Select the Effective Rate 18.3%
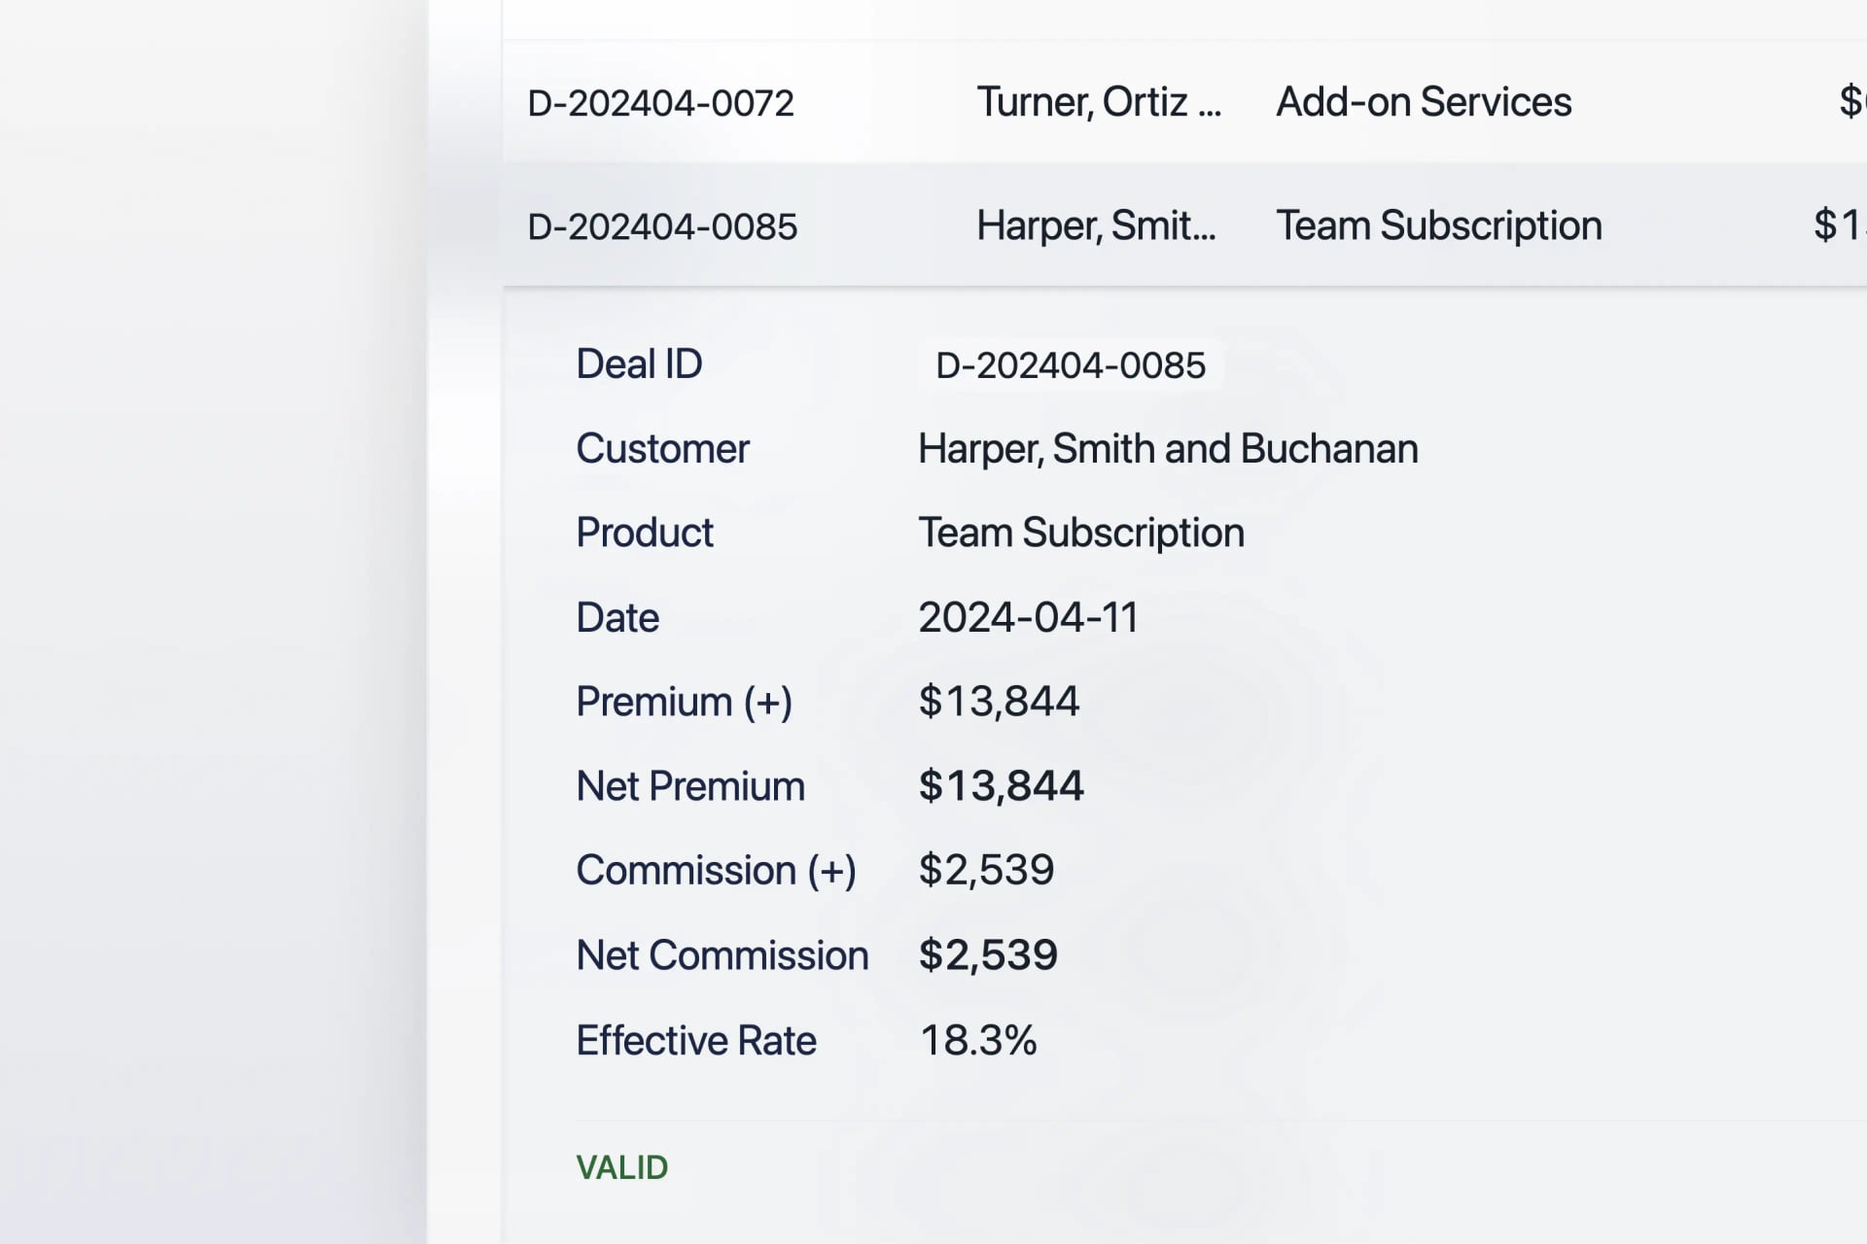 point(978,1039)
